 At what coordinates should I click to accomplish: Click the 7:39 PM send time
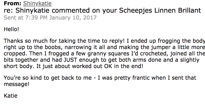click(x=36, y=17)
